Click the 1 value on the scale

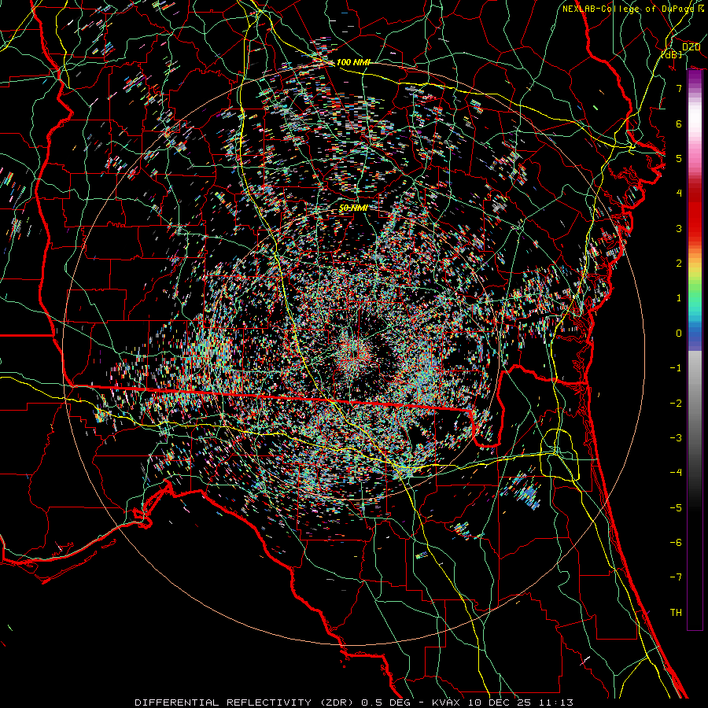click(x=679, y=298)
